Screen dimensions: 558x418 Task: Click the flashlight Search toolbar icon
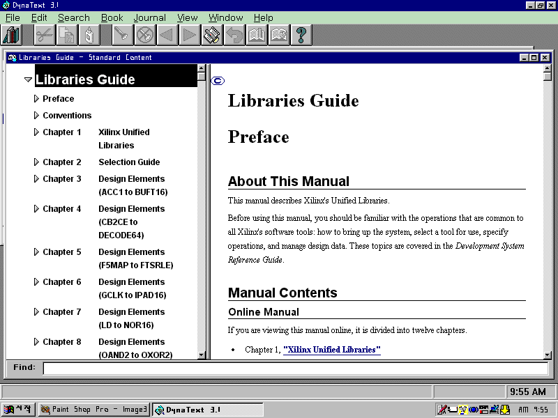pos(123,35)
